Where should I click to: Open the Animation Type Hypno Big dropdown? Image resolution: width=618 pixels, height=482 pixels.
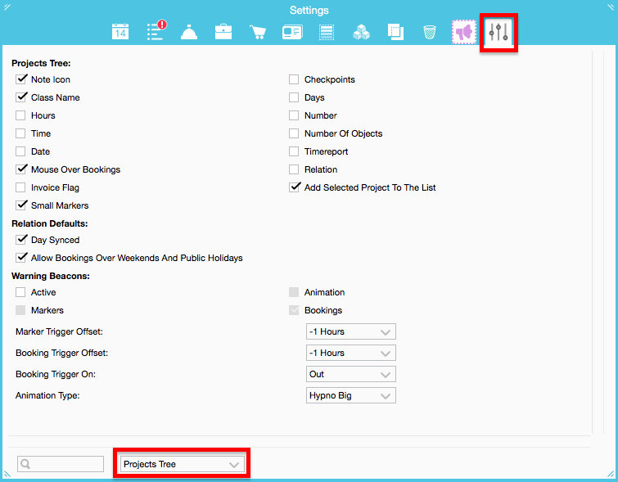(x=351, y=395)
